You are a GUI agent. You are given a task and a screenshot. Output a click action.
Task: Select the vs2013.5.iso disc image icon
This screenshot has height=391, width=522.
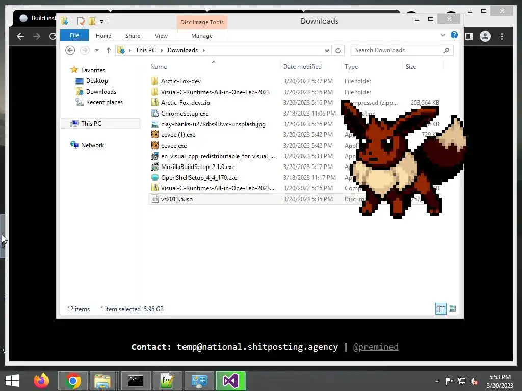tap(154, 199)
